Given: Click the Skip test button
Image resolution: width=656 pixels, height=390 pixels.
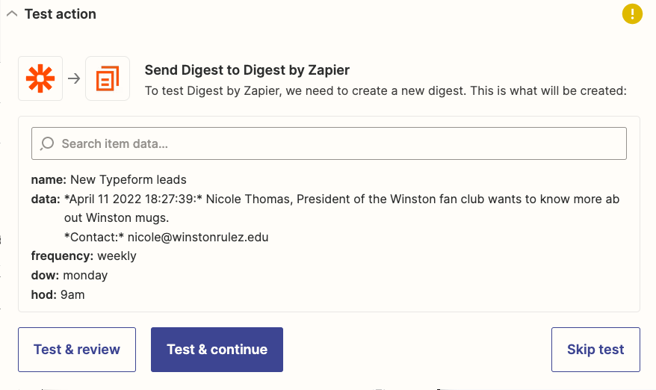Looking at the screenshot, I should 595,350.
